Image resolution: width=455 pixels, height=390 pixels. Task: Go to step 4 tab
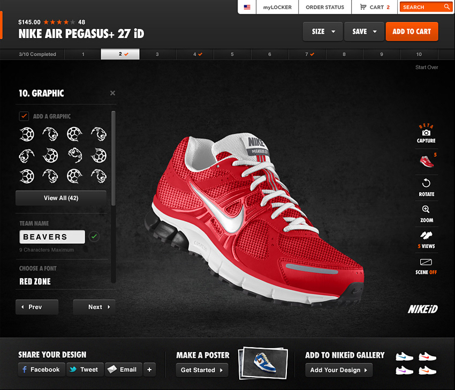pyautogui.click(x=195, y=54)
